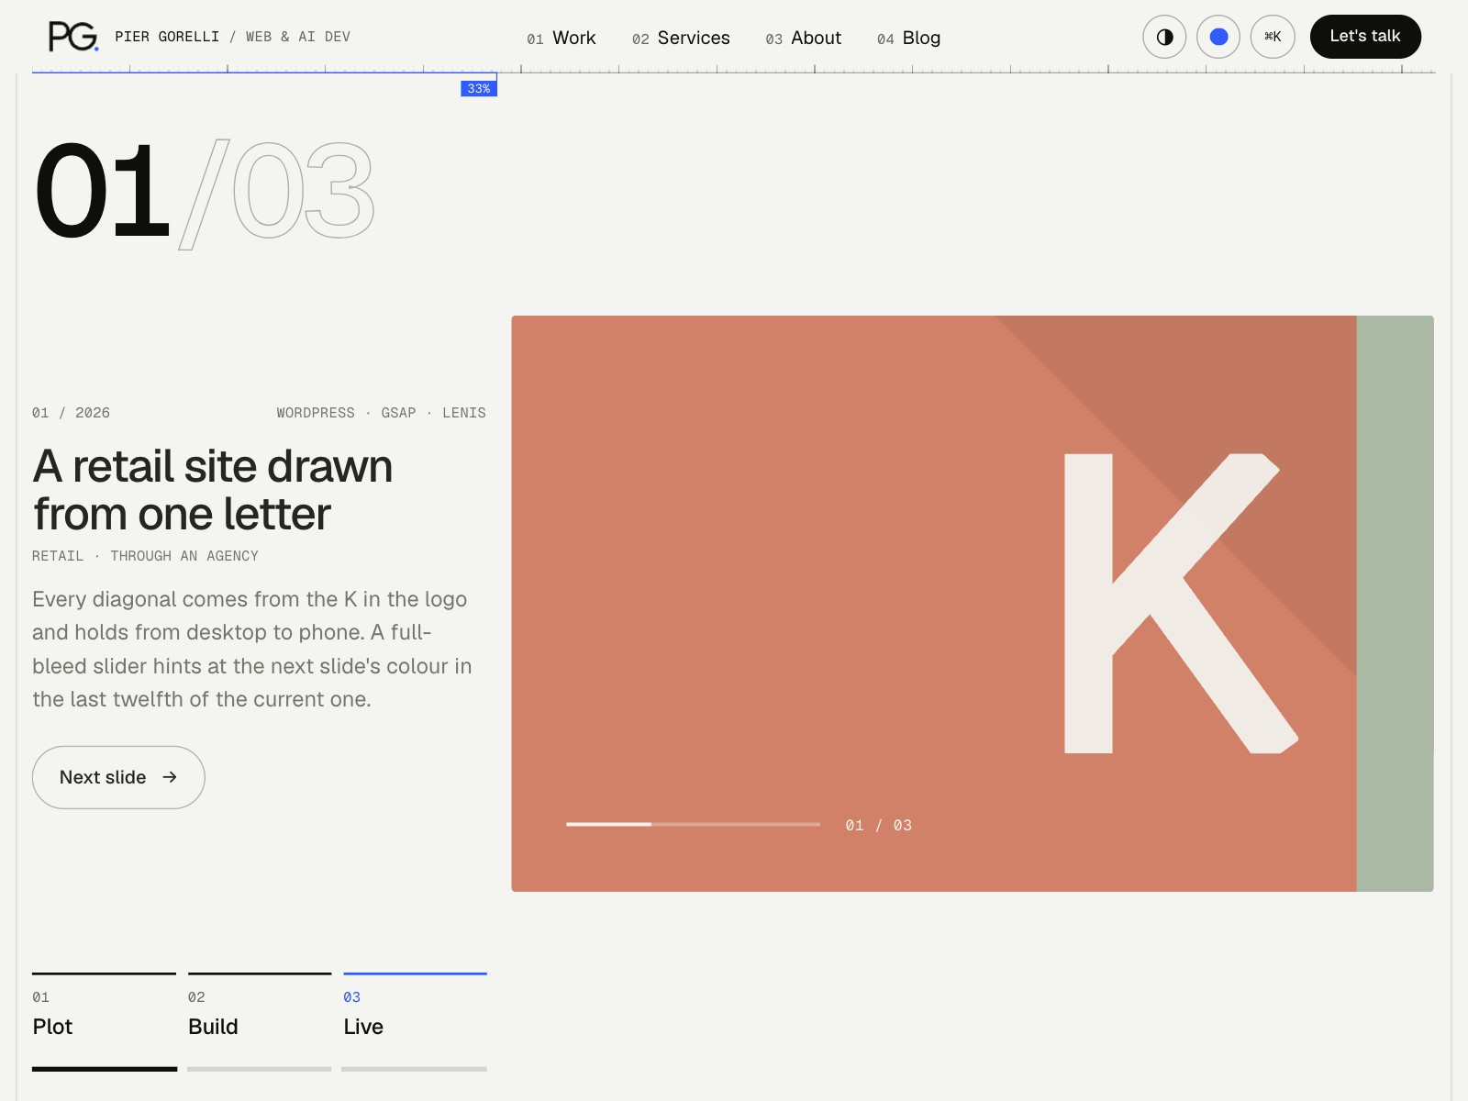Click the second slide indicator bar under Build
Screen dimensions: 1468x1101
coord(260,1069)
